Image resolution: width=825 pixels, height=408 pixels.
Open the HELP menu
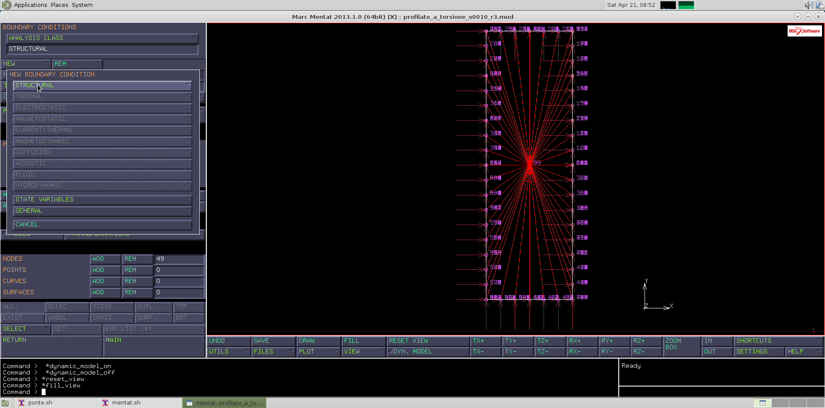pyautogui.click(x=804, y=352)
